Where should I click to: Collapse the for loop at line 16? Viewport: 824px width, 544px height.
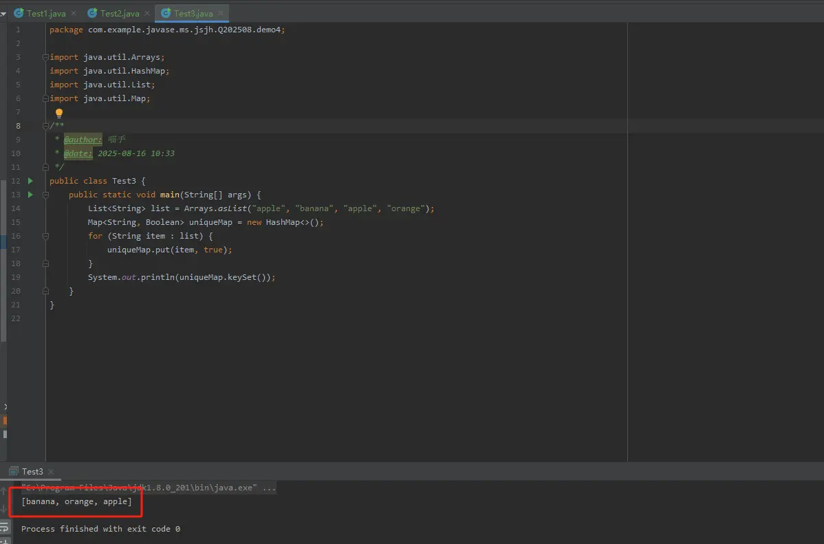(x=45, y=236)
